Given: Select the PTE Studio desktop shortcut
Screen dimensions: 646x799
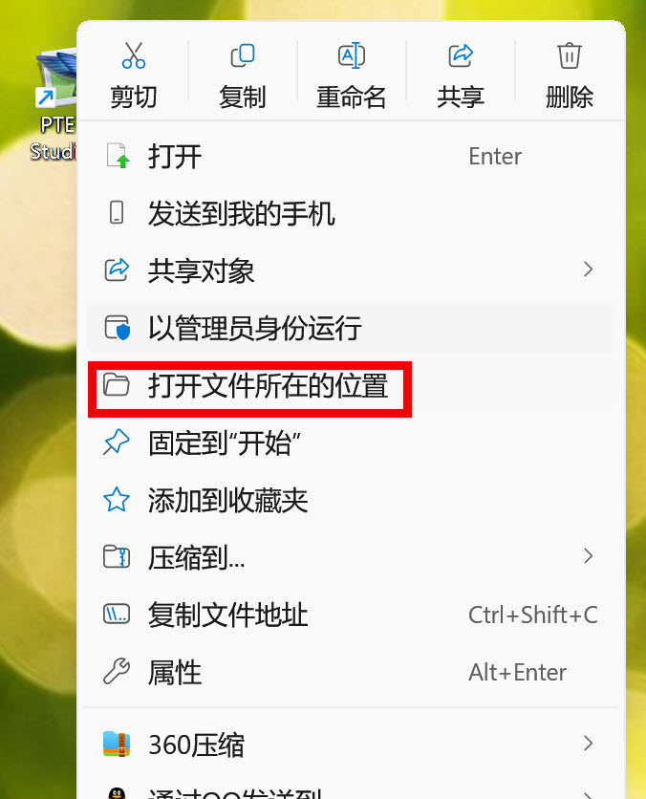Looking at the screenshot, I should [x=54, y=104].
